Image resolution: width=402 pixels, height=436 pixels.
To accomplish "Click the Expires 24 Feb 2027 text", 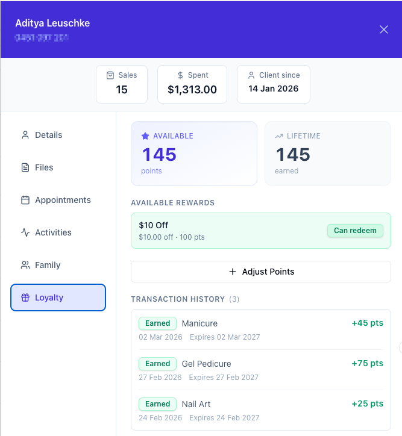I will tap(224, 418).
